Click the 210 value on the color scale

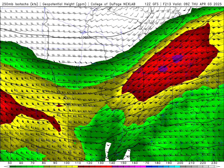point(192,163)
